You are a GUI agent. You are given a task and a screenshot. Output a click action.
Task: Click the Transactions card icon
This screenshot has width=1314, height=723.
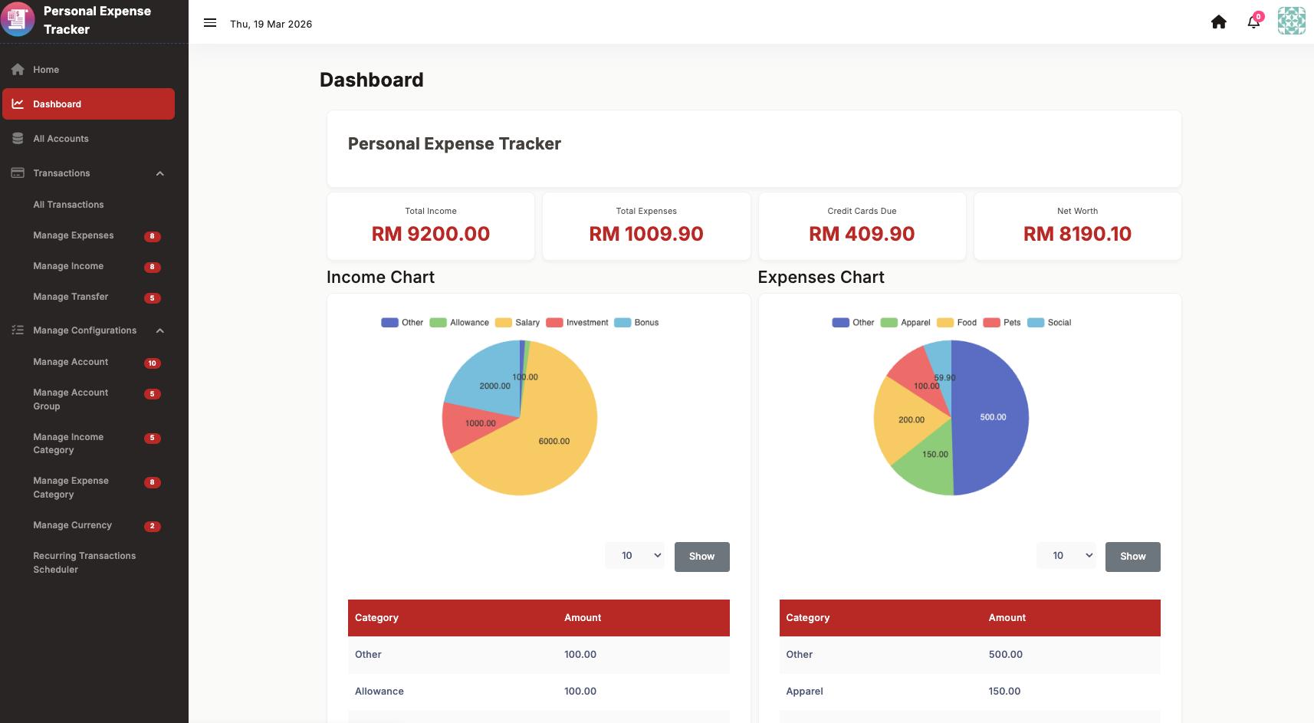(18, 173)
